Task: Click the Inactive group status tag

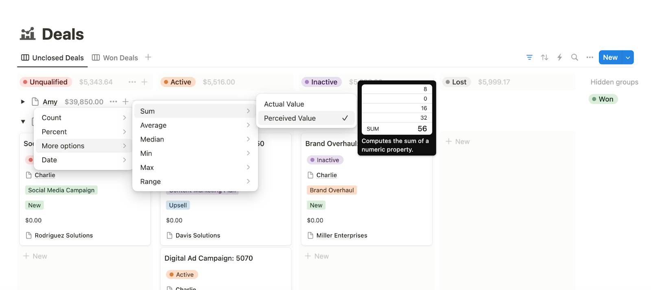Action: tap(321, 82)
